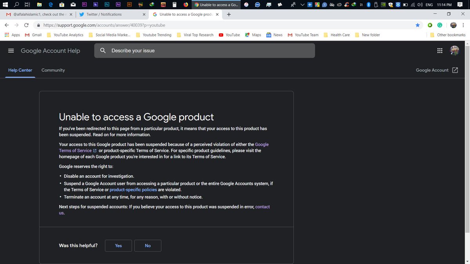The height and width of the screenshot is (264, 470).
Task: Open the Viral Top Research bookmark folder
Action: (195, 35)
